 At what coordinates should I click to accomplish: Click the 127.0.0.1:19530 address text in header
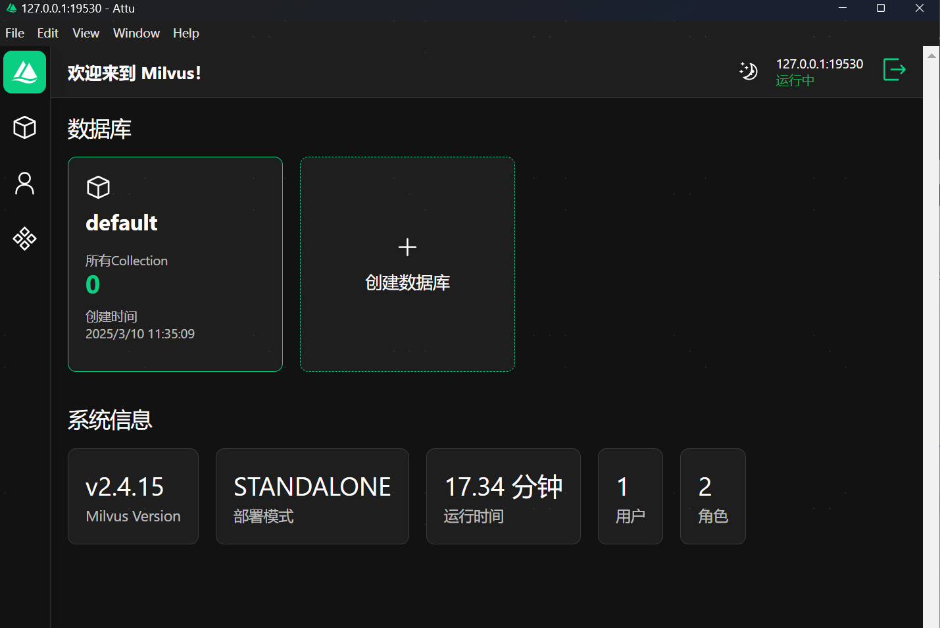click(x=820, y=64)
